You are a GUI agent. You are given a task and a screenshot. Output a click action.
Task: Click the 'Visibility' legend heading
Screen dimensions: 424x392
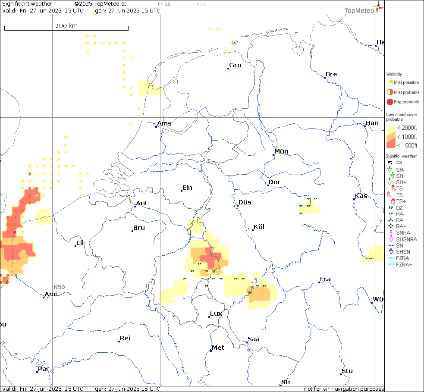coord(394,74)
